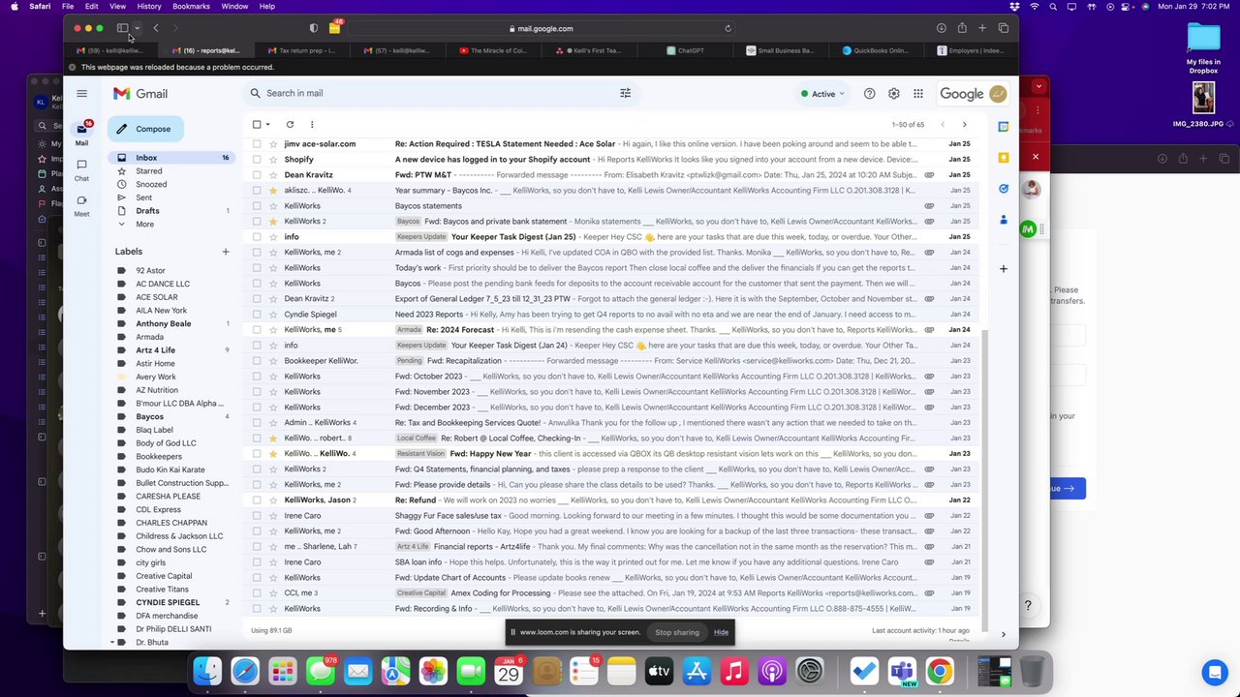Open Mail in Gmail left rail
The width and height of the screenshot is (1240, 697).
pos(81,134)
